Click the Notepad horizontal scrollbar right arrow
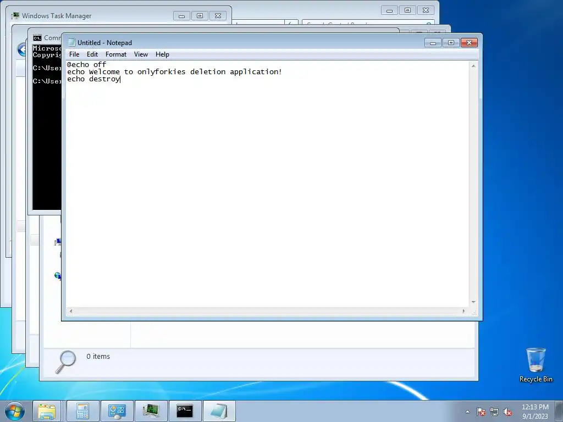This screenshot has width=563, height=422. coord(463,311)
